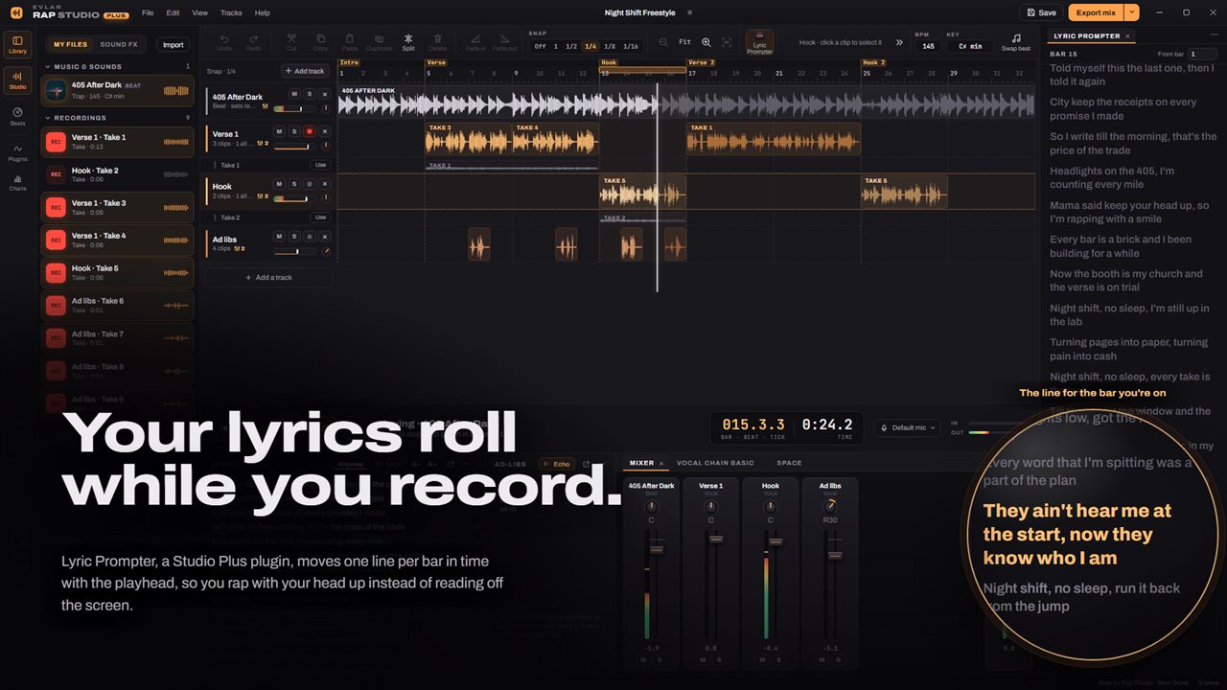Mute the Hook track
Viewport: 1227px width, 690px height.
coord(278,184)
